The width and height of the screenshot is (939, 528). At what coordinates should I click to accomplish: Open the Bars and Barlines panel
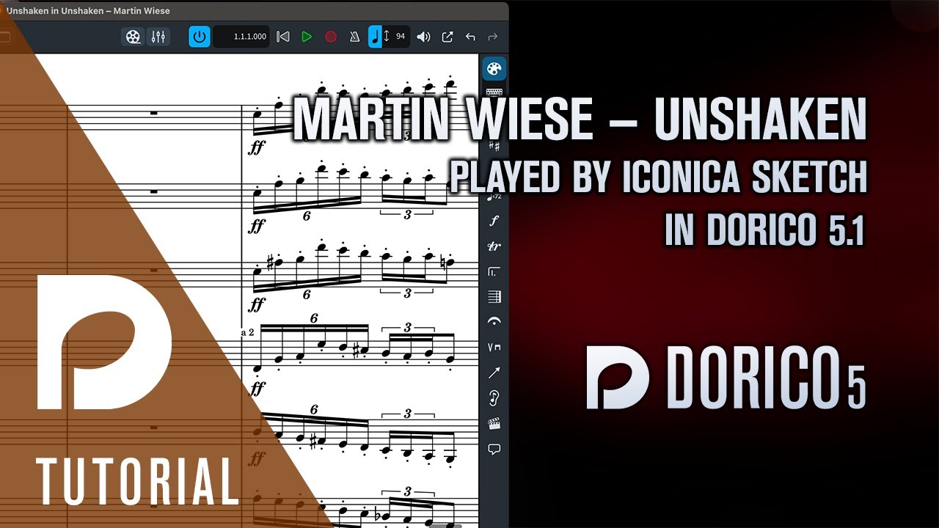(494, 297)
